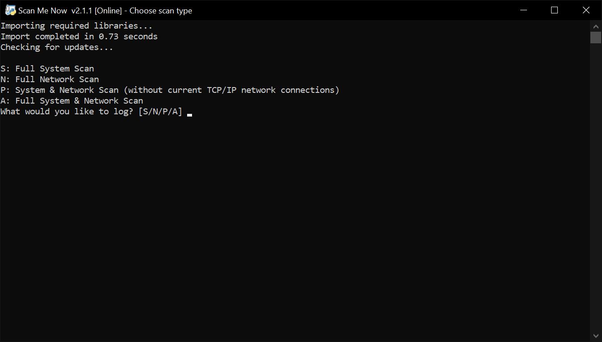Click the "What would you like to log?" prompt

67,112
